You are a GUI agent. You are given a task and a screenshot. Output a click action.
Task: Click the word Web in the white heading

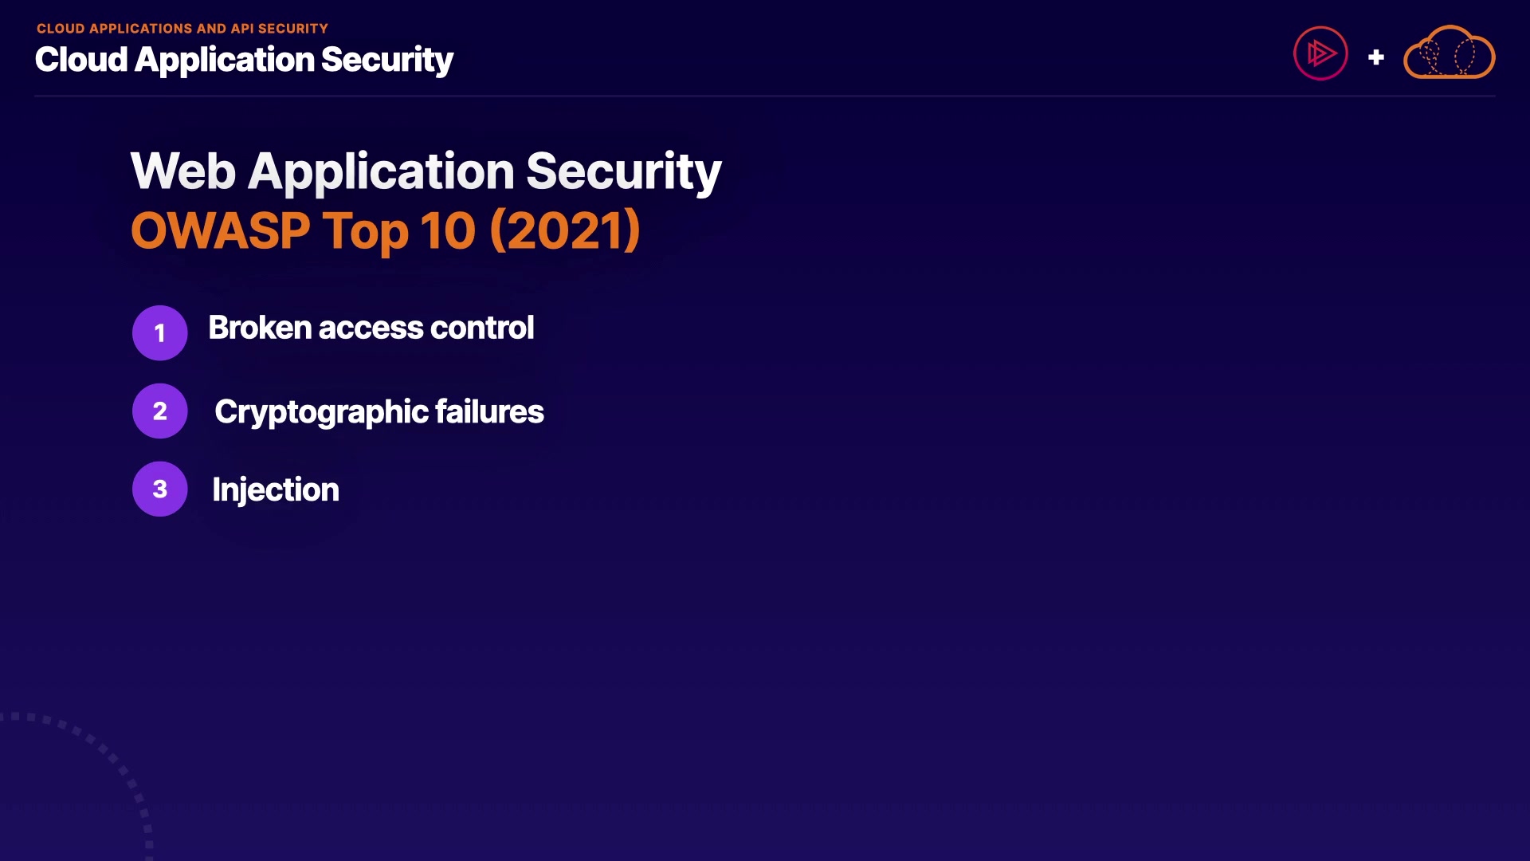coord(183,171)
